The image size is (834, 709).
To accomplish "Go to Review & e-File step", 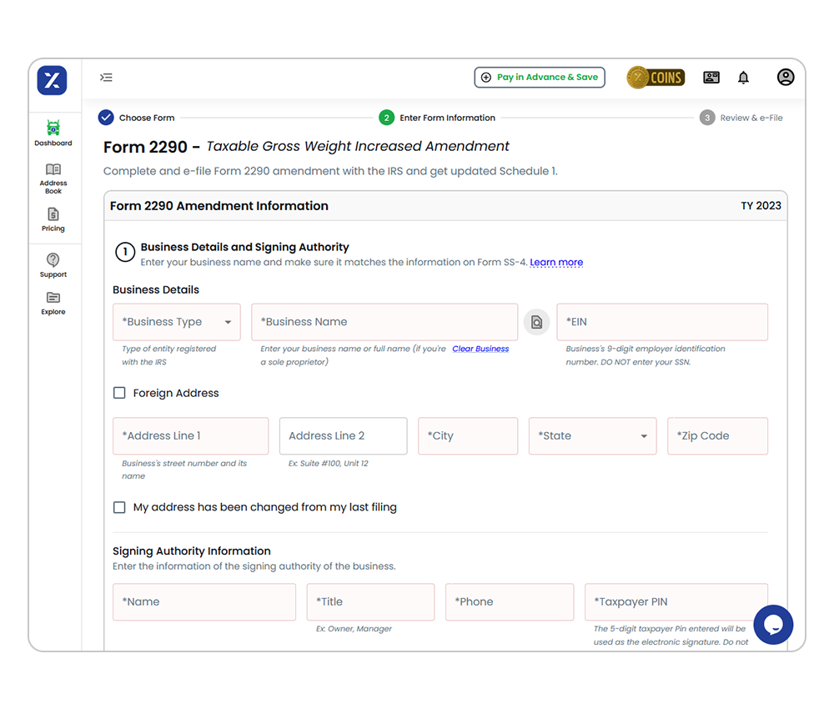I will 741,118.
